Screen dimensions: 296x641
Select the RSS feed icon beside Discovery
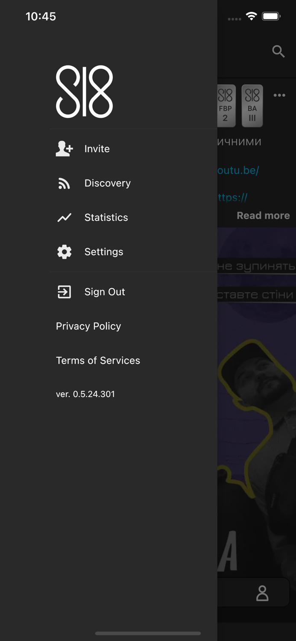(x=64, y=183)
